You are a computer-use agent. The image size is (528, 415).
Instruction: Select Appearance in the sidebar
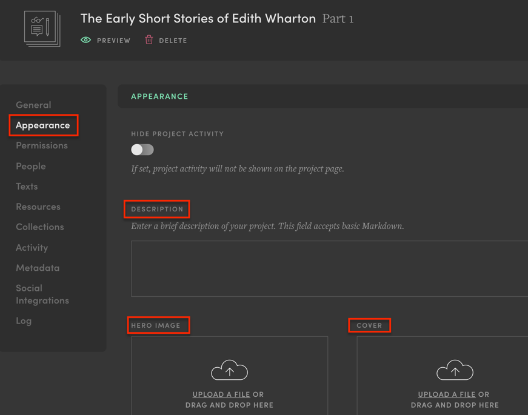click(43, 125)
